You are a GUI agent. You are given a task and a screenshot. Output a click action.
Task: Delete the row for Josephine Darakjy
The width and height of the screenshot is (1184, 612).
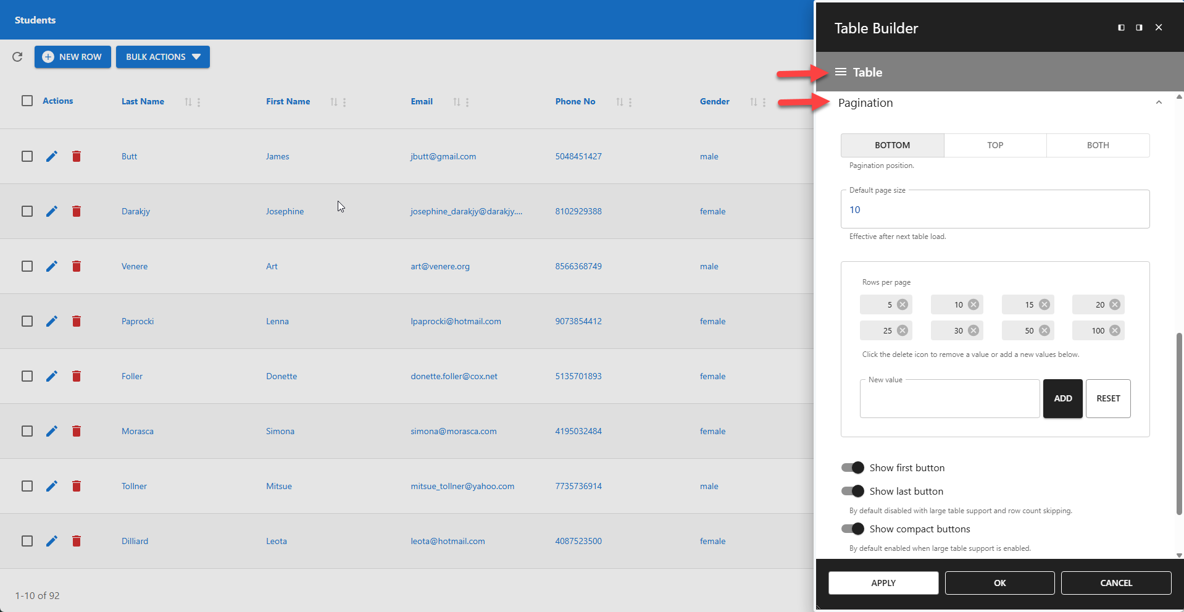tap(77, 211)
